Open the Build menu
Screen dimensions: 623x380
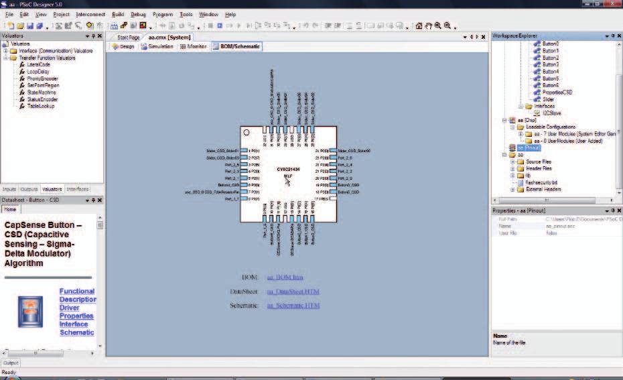pos(118,14)
